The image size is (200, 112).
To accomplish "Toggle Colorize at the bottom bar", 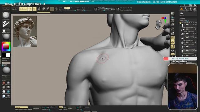I will point(21,107).
